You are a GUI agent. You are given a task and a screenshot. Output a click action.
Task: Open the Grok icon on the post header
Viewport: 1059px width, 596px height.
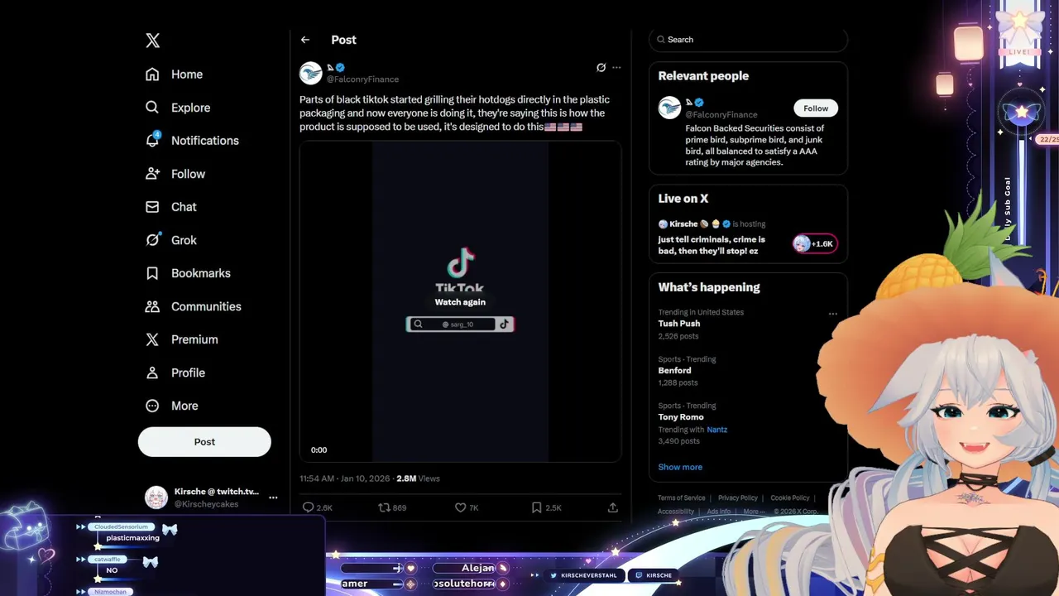601,67
